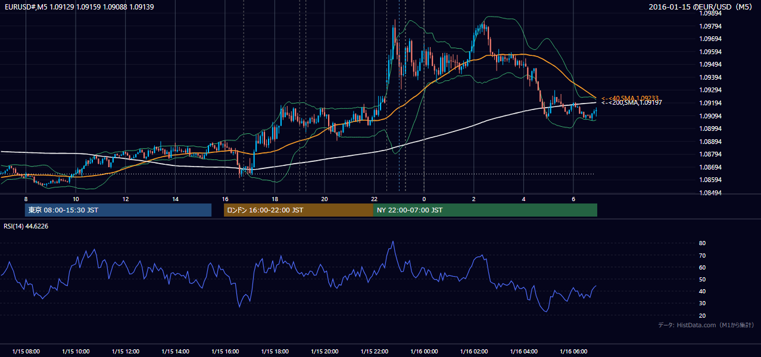
Task: Click RSI scale value 70
Action: (x=703, y=255)
